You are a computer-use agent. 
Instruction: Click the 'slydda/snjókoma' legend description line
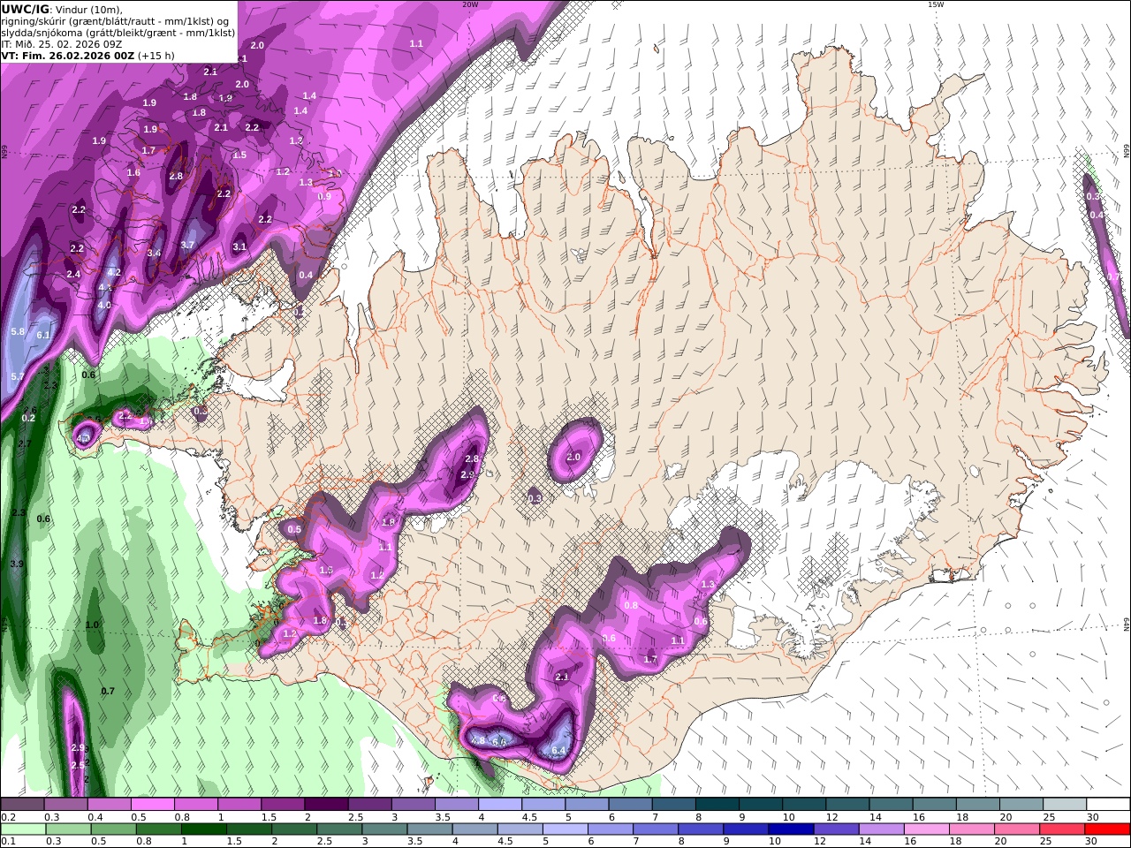coord(118,33)
